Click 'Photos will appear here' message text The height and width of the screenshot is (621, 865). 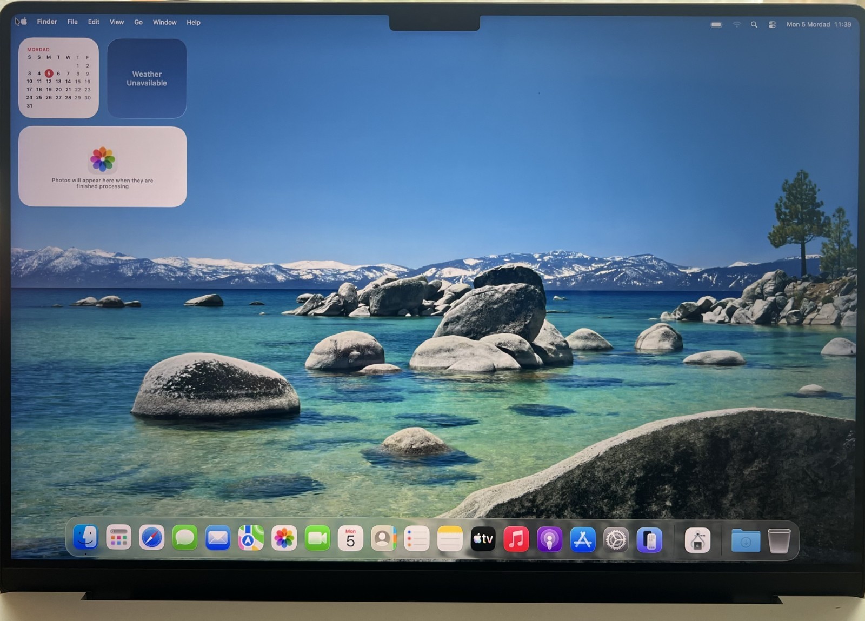tap(103, 183)
